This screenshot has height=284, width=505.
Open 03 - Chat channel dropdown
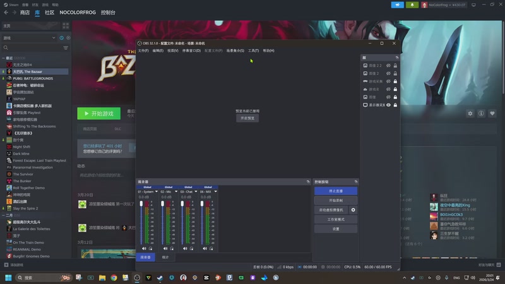tap(196, 192)
